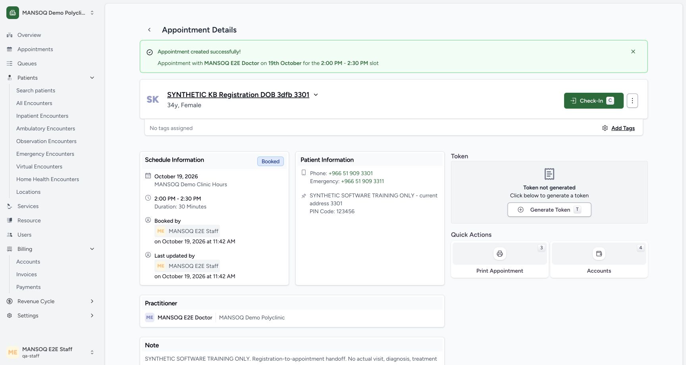Click MANSOQ E2E Staff chip under Booked by
Screen dimensions: 686x365
(187, 231)
